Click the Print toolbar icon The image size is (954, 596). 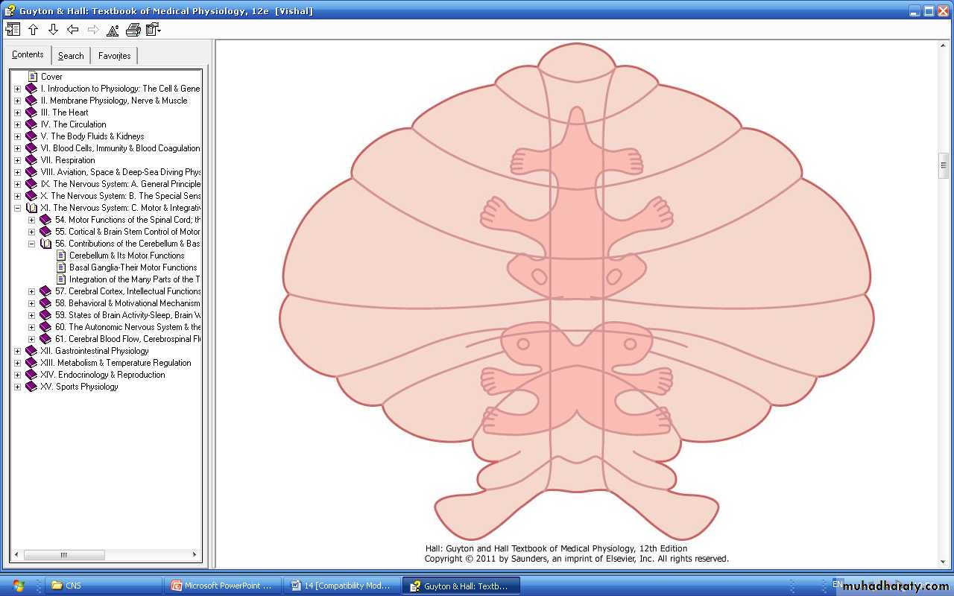point(133,30)
